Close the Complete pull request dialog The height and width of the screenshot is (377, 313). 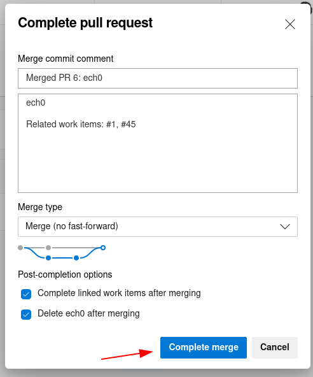pyautogui.click(x=290, y=24)
